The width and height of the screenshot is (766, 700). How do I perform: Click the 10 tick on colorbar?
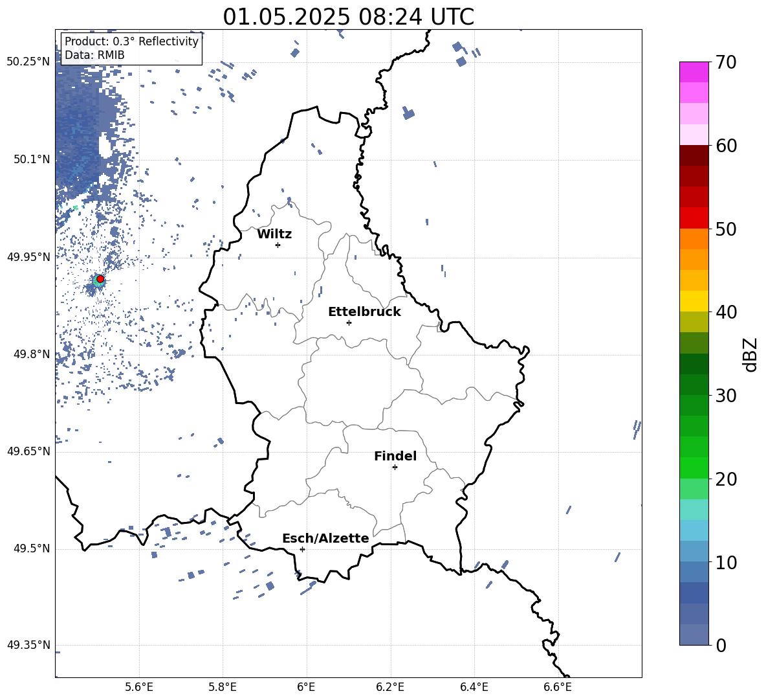click(x=726, y=563)
